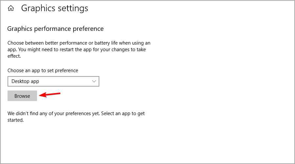Click the 'We didn't find any preferences' message
The width and height of the screenshot is (295, 164).
[x=76, y=117]
